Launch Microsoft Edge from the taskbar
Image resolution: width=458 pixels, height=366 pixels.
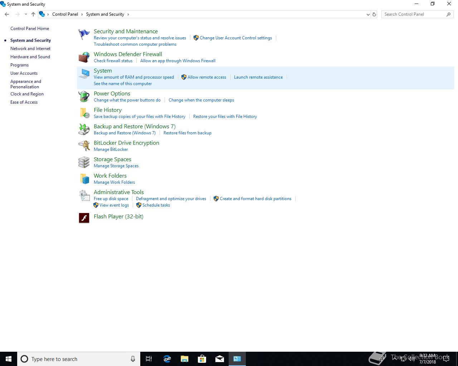(167, 359)
